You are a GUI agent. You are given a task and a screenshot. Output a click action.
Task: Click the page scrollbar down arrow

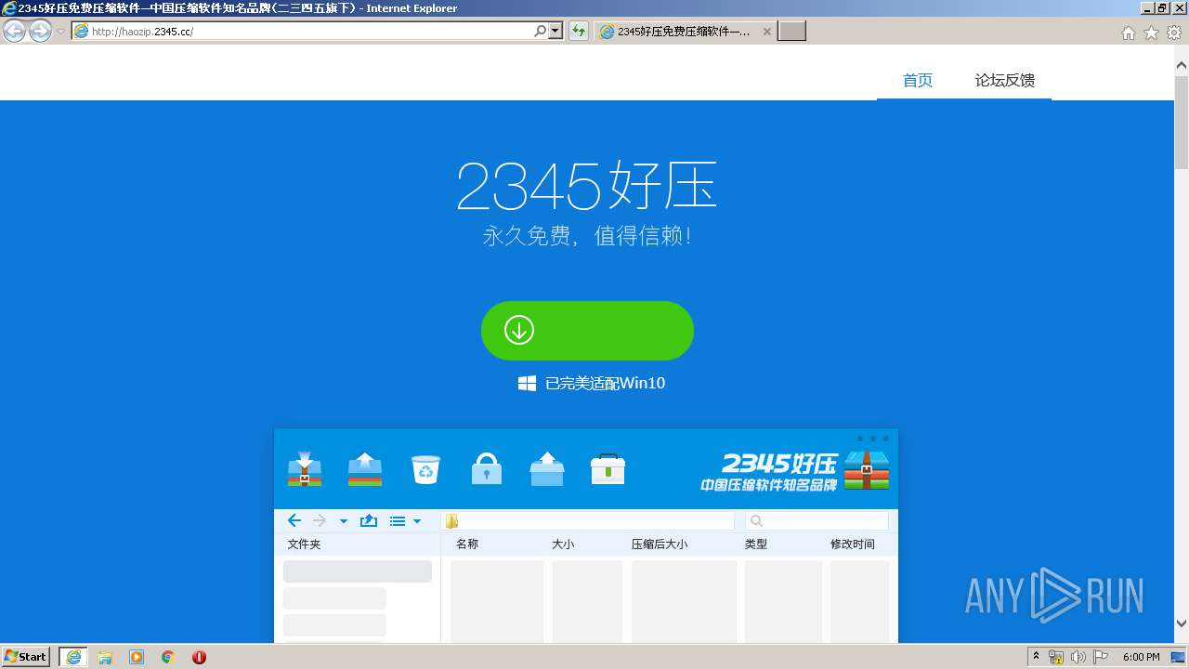pos(1182,623)
